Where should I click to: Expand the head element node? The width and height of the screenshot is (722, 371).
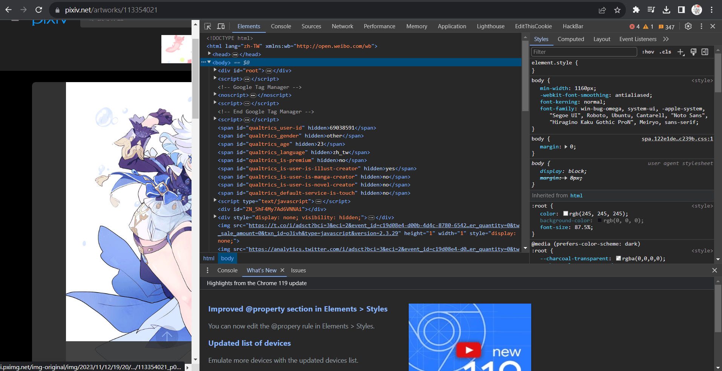click(209, 54)
